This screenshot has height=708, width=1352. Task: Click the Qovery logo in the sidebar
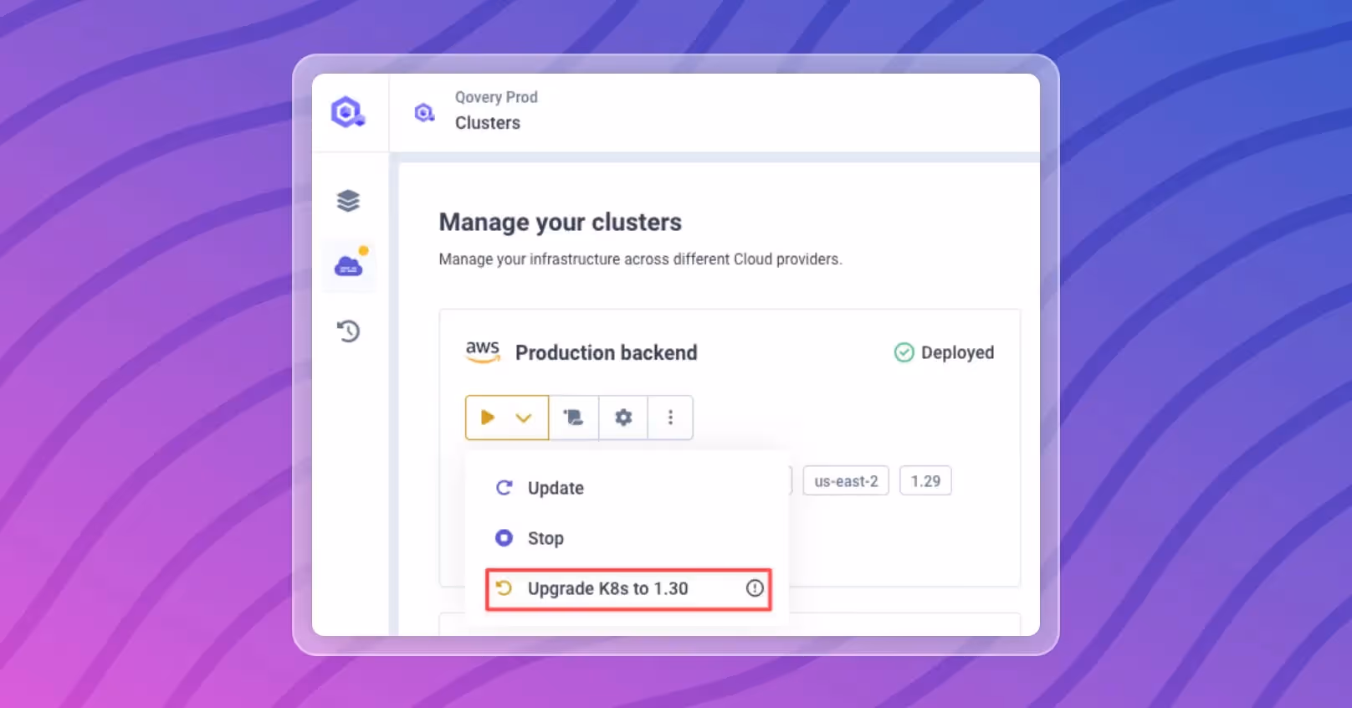coord(347,111)
